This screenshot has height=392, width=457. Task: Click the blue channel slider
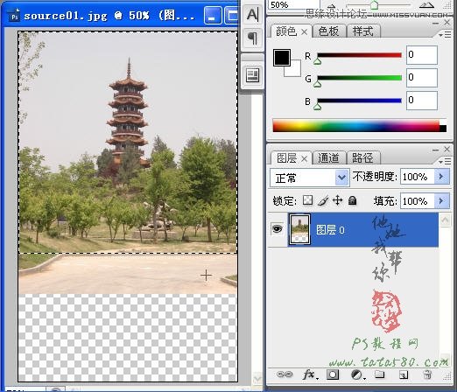359,101
